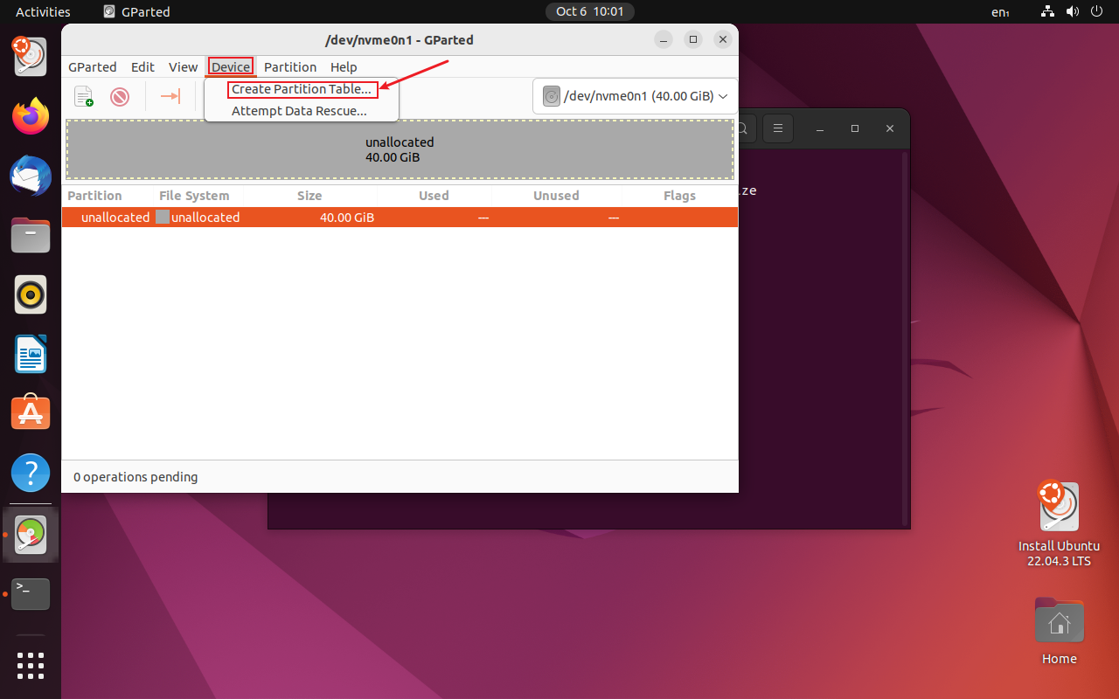Click the Delete Partition toolbar icon
Image resolution: width=1119 pixels, height=699 pixels.
[120, 96]
